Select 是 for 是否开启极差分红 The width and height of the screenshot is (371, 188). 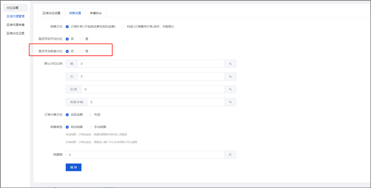(x=82, y=51)
